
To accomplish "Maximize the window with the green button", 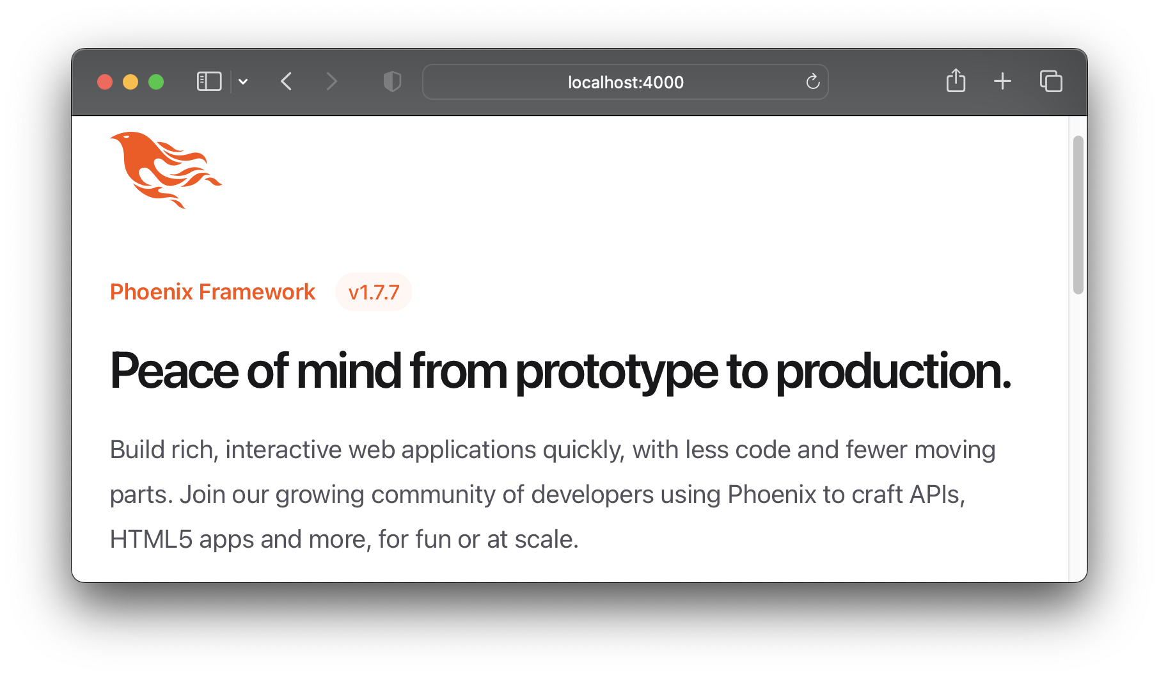I will 156,82.
